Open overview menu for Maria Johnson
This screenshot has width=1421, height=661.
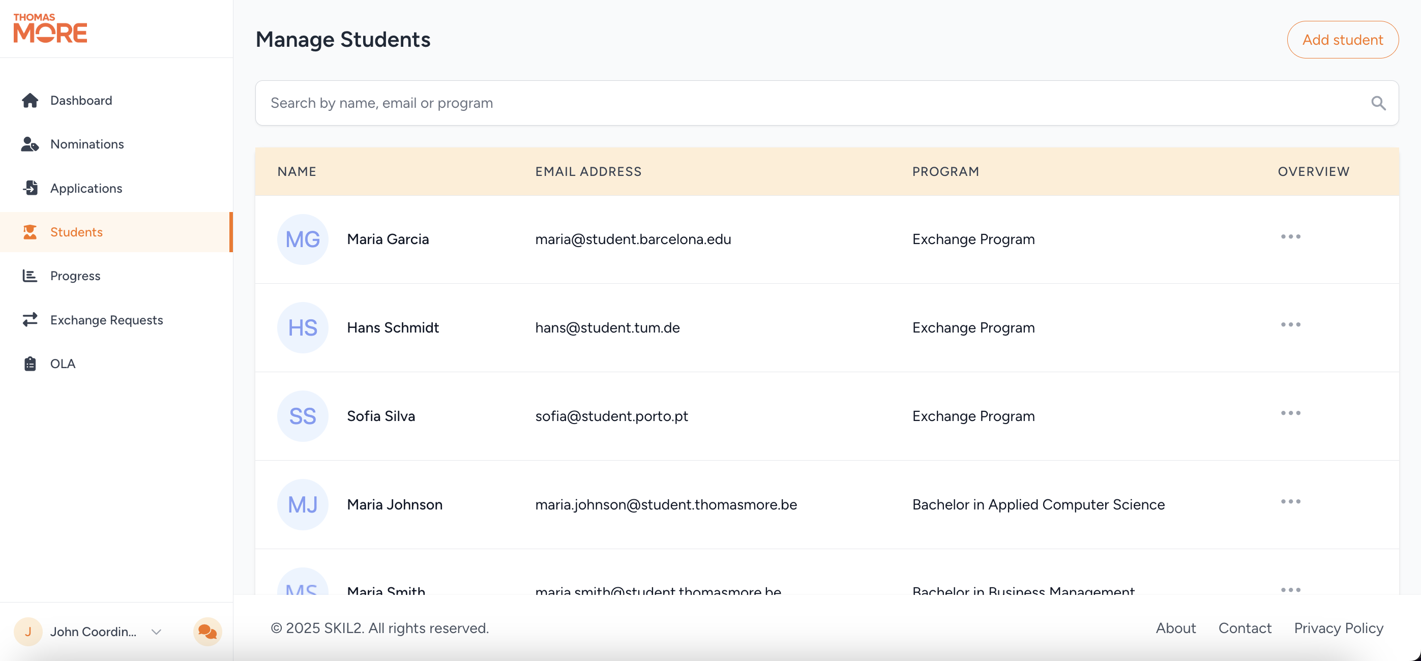pos(1290,502)
